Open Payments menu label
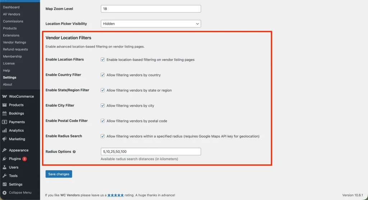368x200 pixels. [17, 122]
